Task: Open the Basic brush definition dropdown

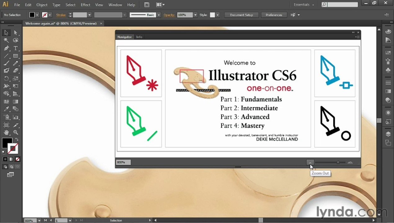Action: click(x=159, y=15)
